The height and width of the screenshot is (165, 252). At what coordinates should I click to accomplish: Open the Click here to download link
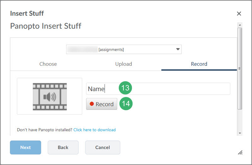click(x=94, y=130)
